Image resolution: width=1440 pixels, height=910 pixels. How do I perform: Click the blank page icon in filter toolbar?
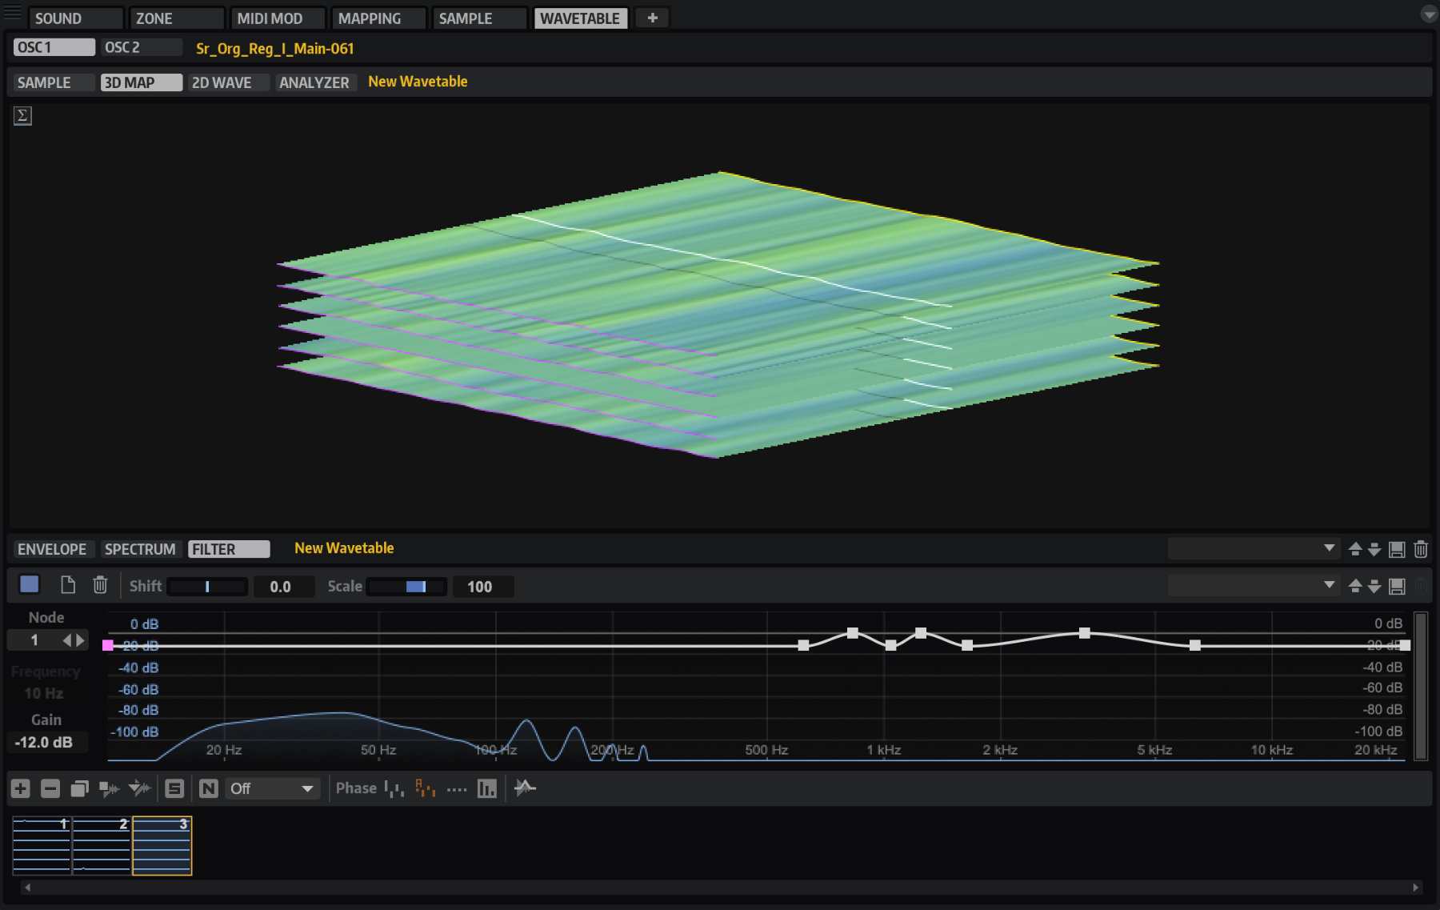point(68,585)
